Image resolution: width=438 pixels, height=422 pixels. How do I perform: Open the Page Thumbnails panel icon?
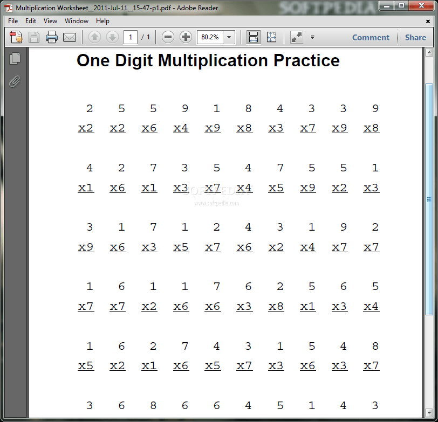click(x=15, y=59)
